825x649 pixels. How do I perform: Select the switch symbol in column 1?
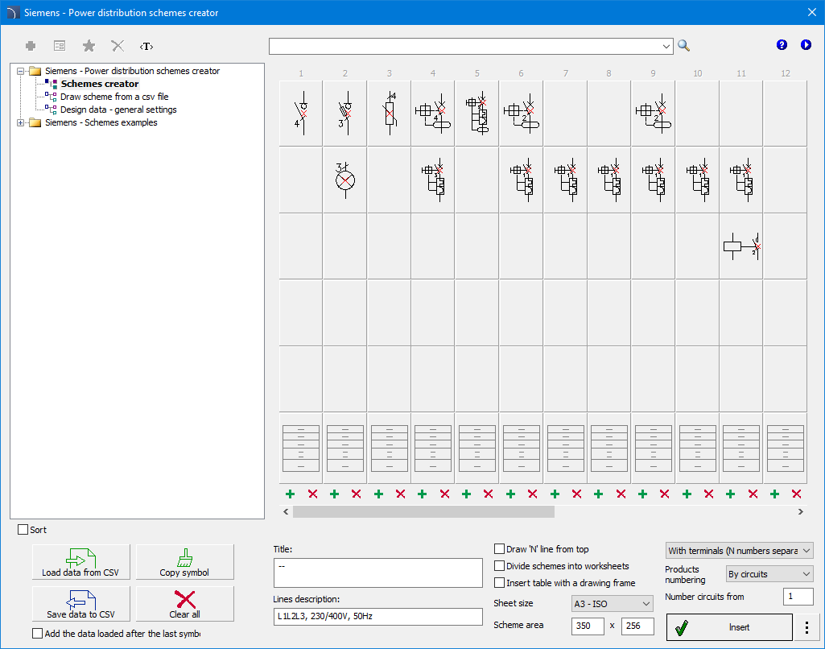pos(301,114)
